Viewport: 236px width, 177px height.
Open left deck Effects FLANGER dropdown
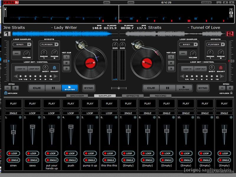point(49,45)
